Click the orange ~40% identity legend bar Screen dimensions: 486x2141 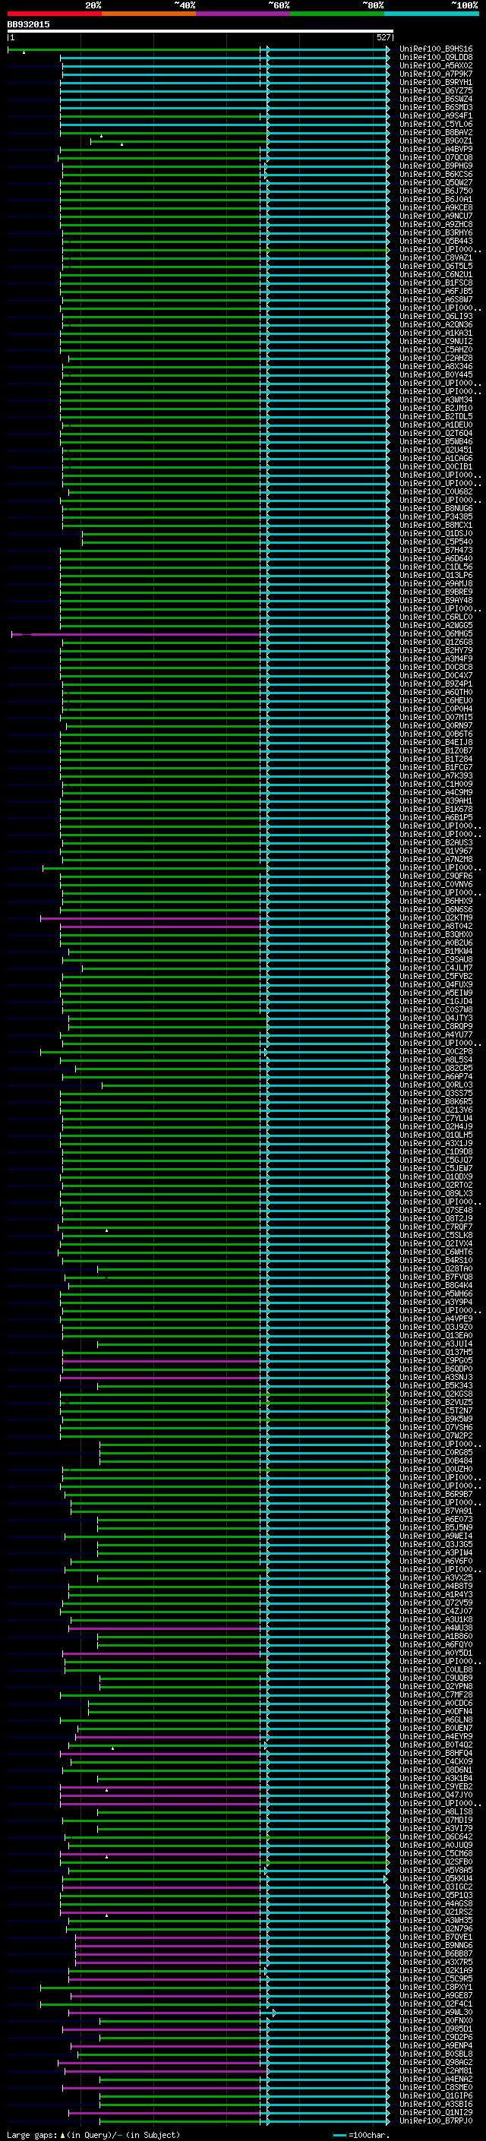click(149, 14)
